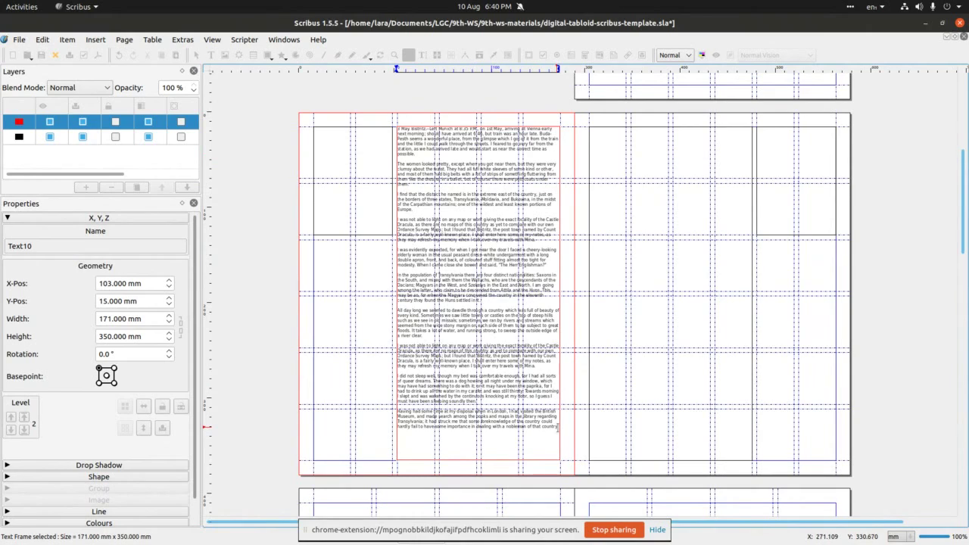The image size is (969, 545).
Task: Select the Text Frame tool
Action: coord(211,55)
